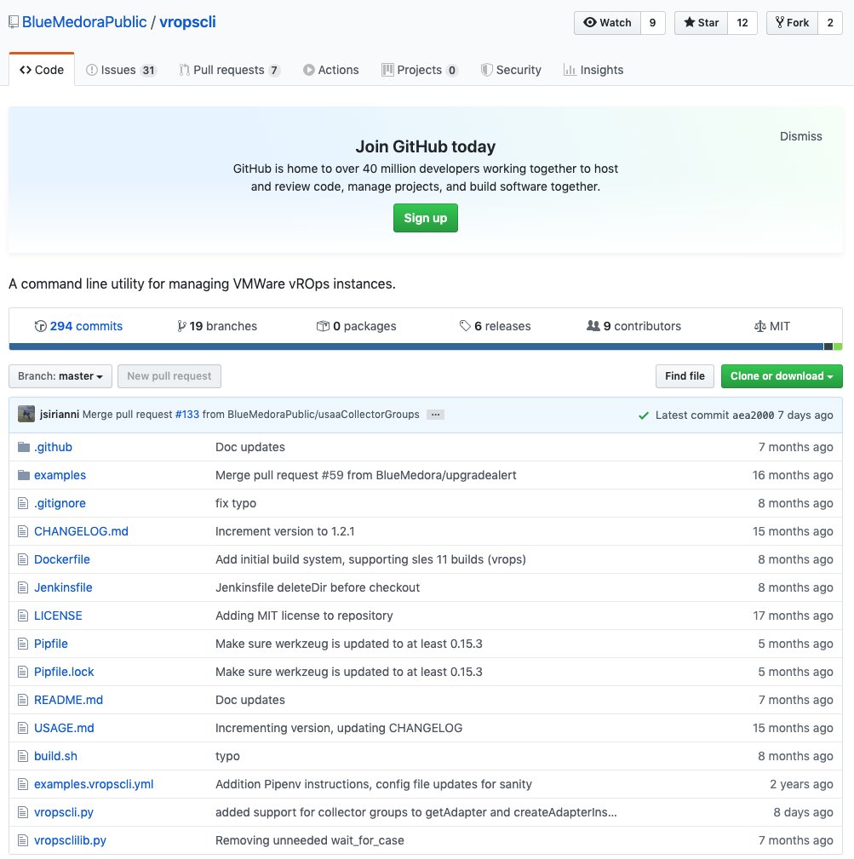Fork the vropscli repository
This screenshot has height=859, width=854.
click(x=792, y=22)
